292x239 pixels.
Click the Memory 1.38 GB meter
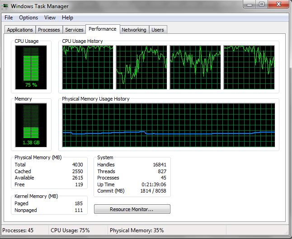[x=31, y=125]
